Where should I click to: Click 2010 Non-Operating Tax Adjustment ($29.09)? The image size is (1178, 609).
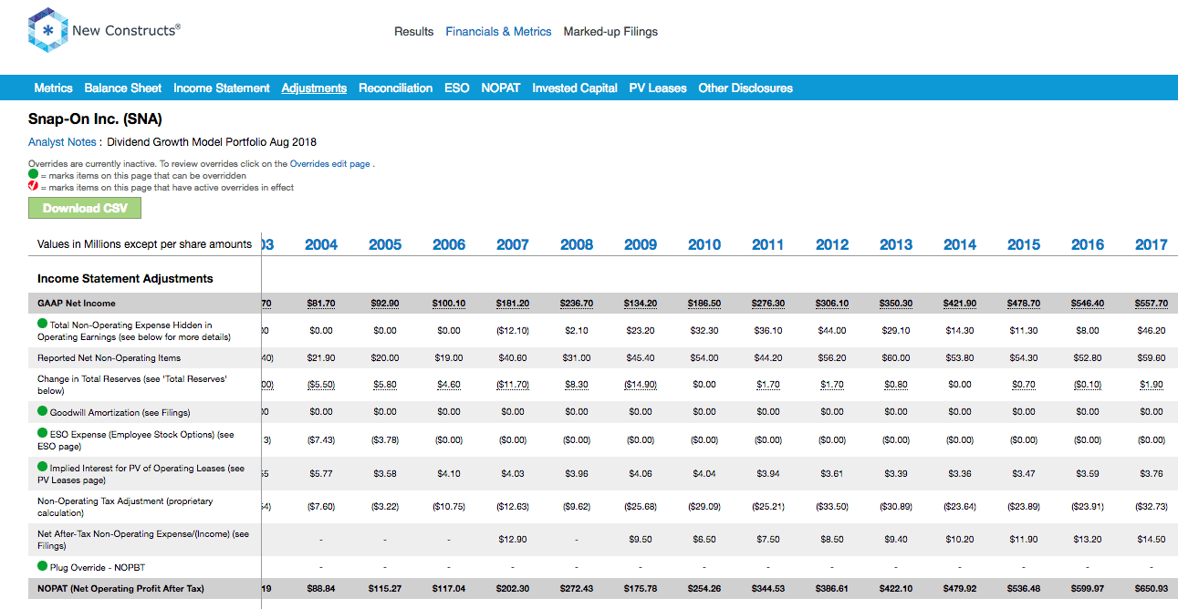point(704,506)
